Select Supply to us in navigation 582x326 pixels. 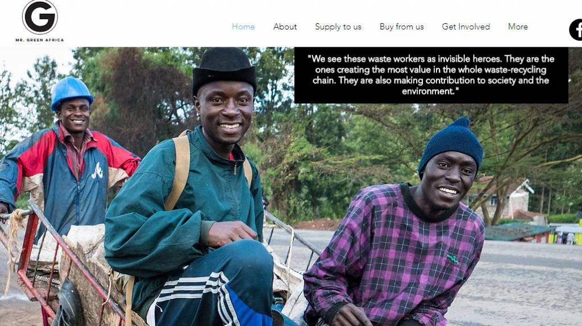tap(338, 27)
